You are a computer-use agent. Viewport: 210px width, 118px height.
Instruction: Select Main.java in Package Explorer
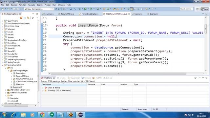coord(20,84)
